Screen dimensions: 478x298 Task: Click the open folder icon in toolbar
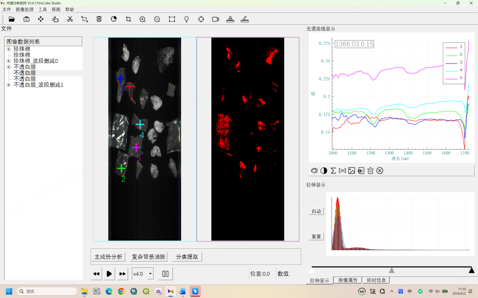point(12,19)
